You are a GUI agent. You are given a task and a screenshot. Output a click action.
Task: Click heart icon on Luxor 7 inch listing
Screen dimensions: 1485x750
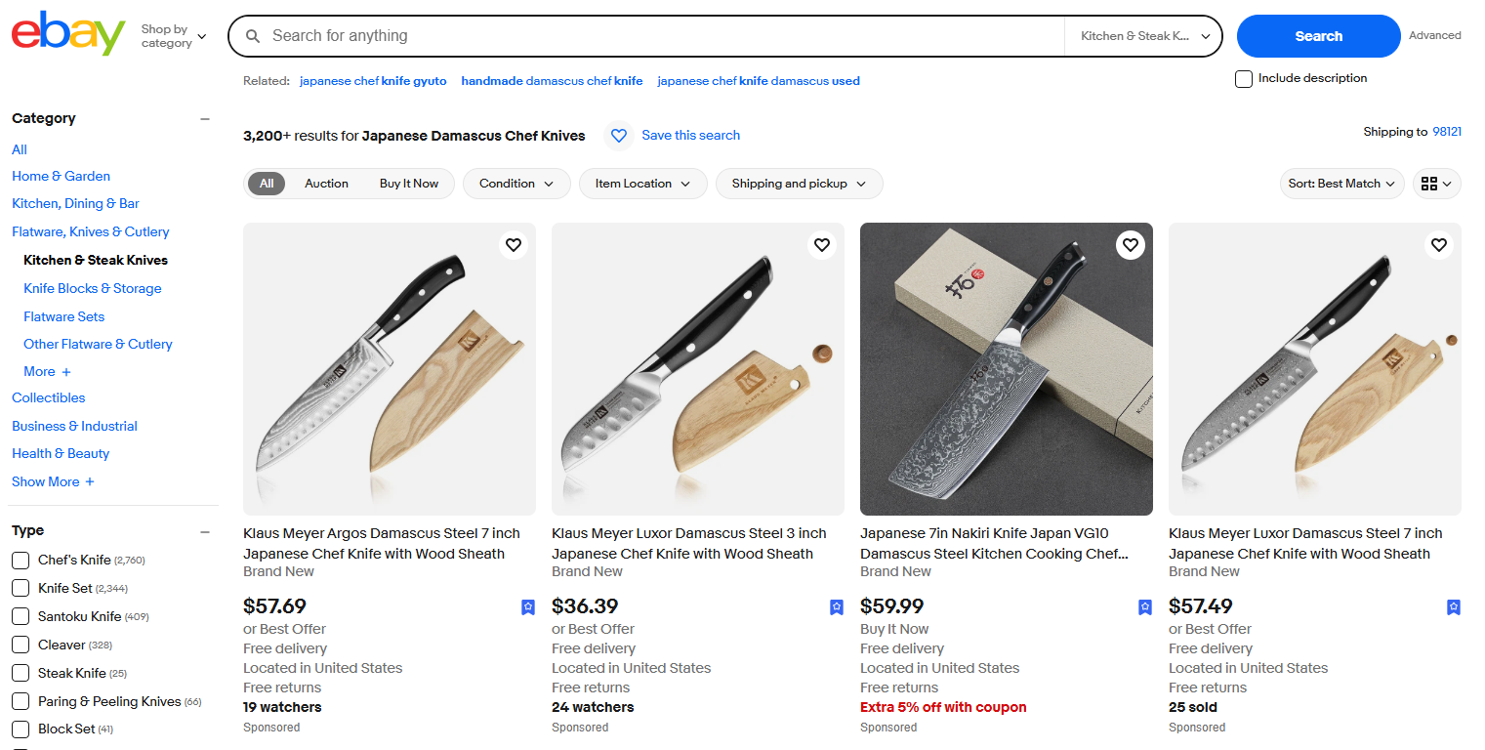tap(1438, 244)
